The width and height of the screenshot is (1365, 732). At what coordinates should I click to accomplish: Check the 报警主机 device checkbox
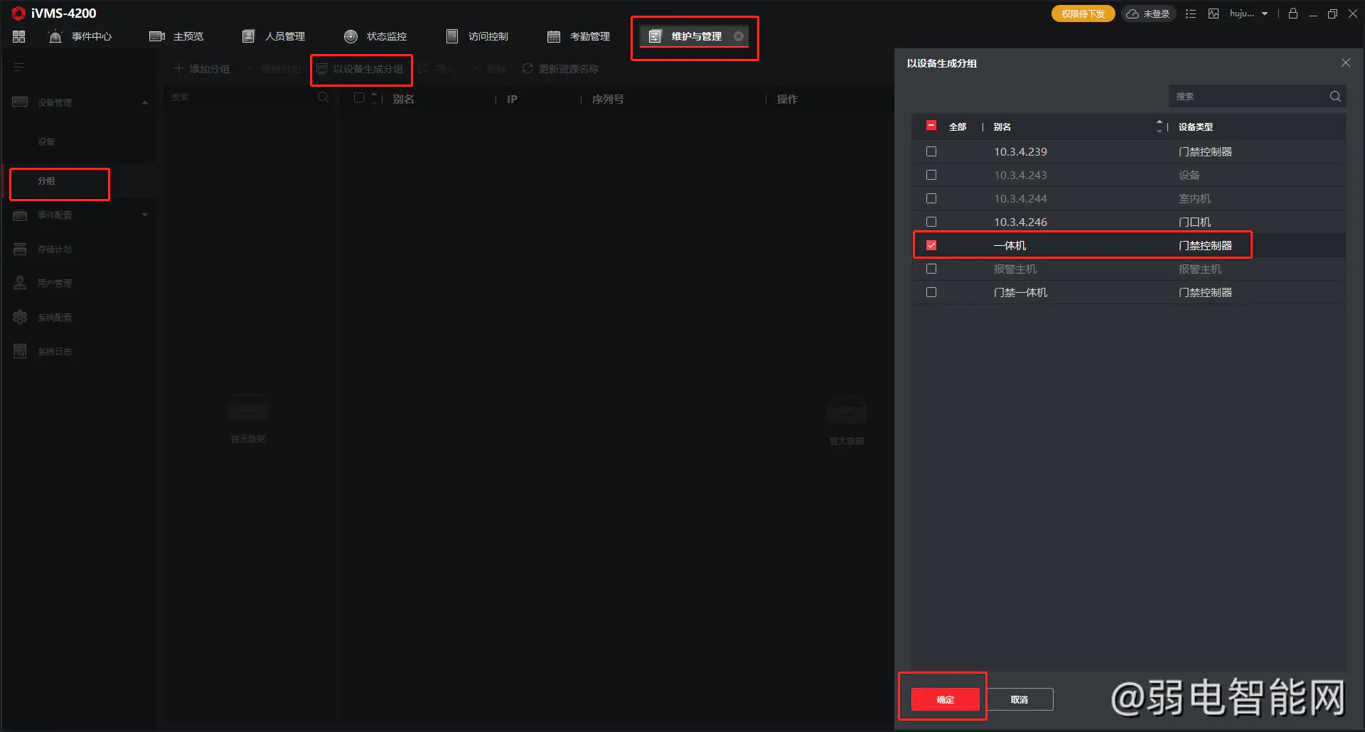click(931, 269)
